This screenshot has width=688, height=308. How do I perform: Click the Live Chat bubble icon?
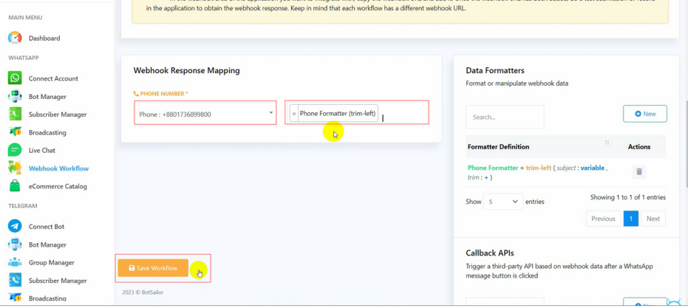click(15, 151)
